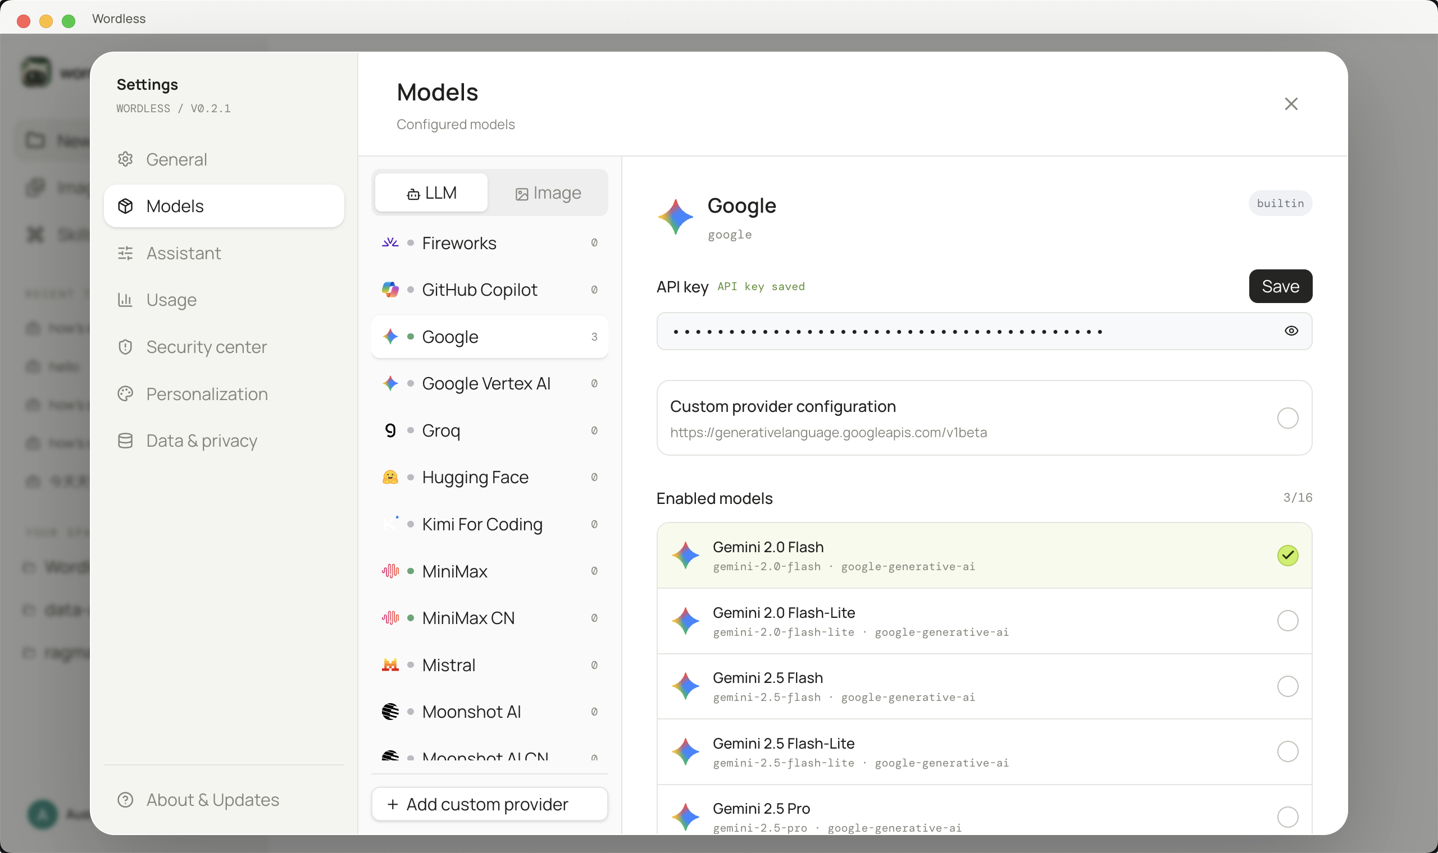Click the MiniMax waveform logo
This screenshot has width=1438, height=853.
click(390, 571)
